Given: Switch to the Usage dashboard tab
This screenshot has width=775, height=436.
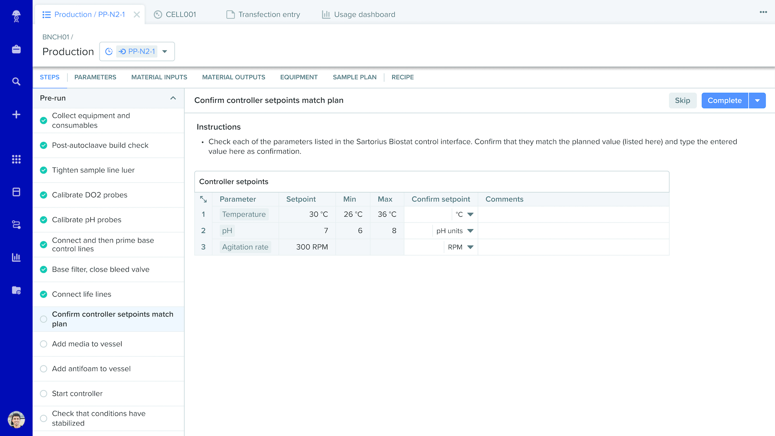Looking at the screenshot, I should 358,15.
